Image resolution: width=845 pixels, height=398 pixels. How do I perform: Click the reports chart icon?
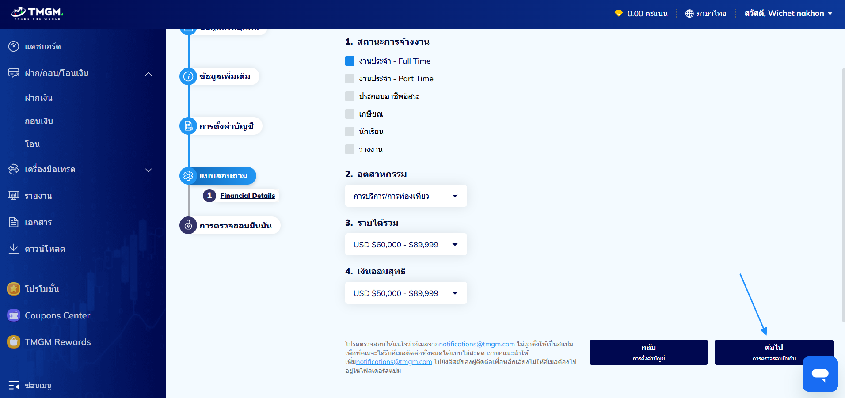pos(14,196)
